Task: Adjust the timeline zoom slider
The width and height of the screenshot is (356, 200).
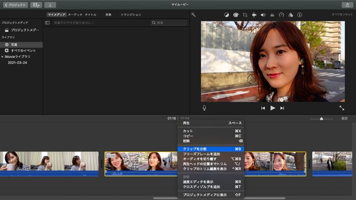Action: click(321, 118)
